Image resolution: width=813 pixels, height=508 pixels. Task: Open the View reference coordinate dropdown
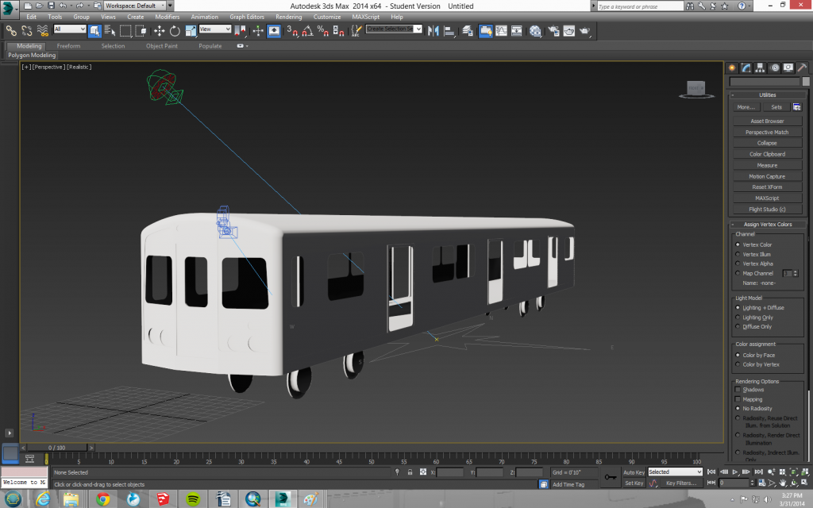pos(214,29)
